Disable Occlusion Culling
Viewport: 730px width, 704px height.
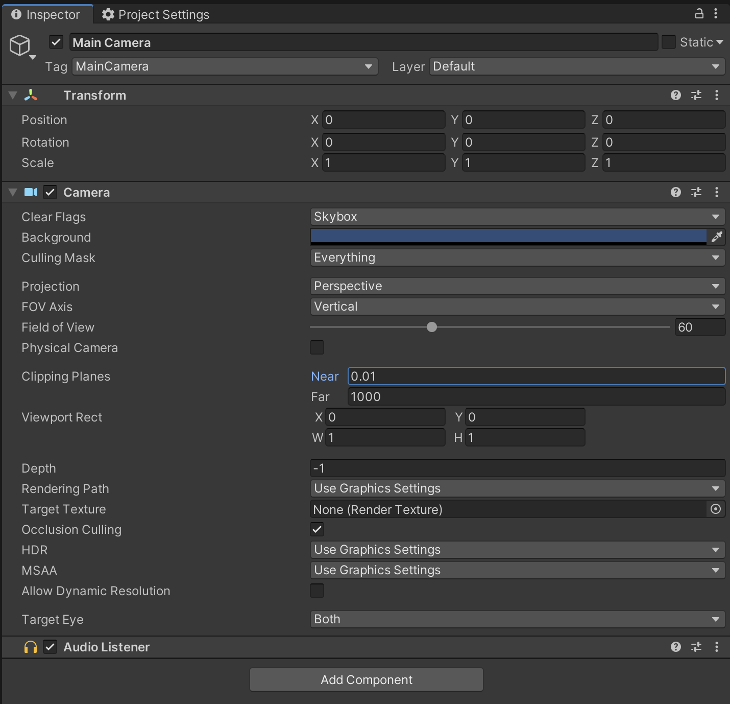coord(317,530)
